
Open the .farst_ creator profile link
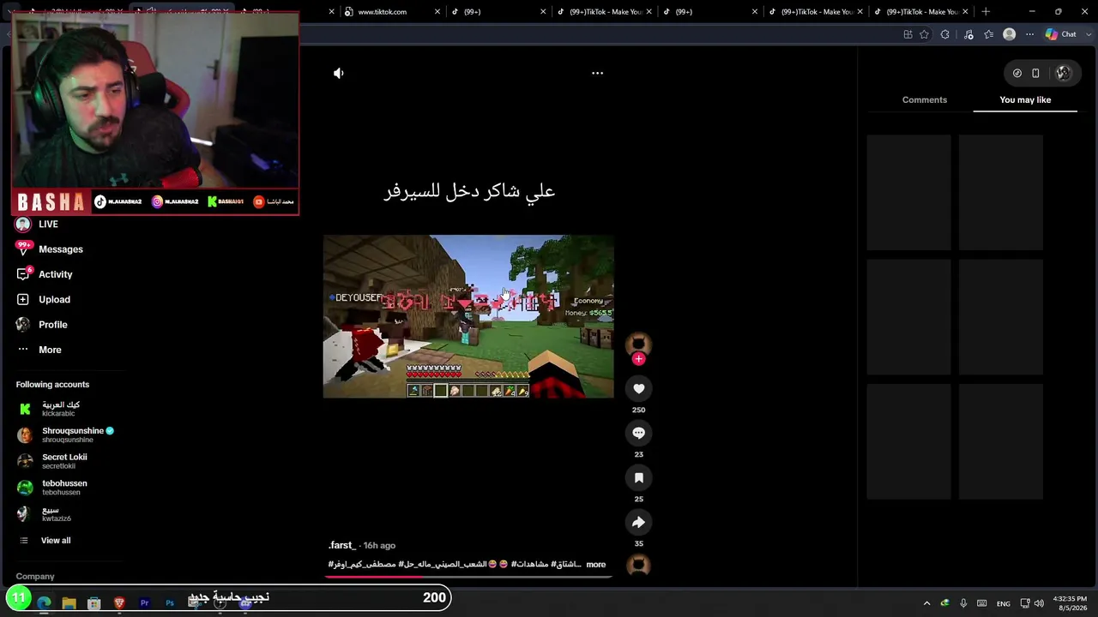[x=342, y=546]
